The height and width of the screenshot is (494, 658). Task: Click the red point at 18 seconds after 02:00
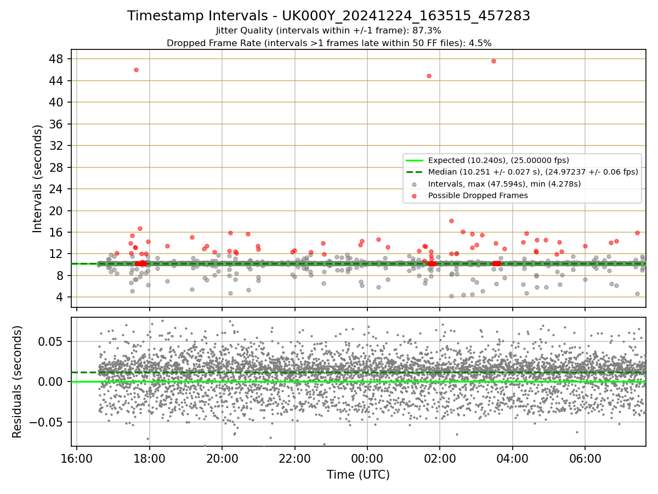point(451,221)
